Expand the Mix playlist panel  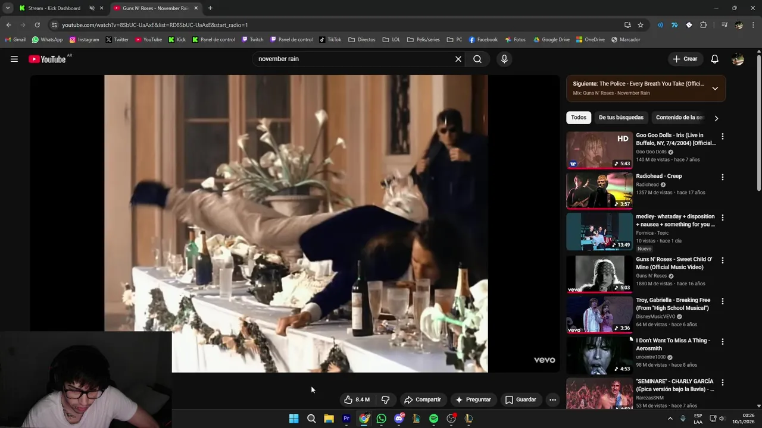[x=715, y=89]
